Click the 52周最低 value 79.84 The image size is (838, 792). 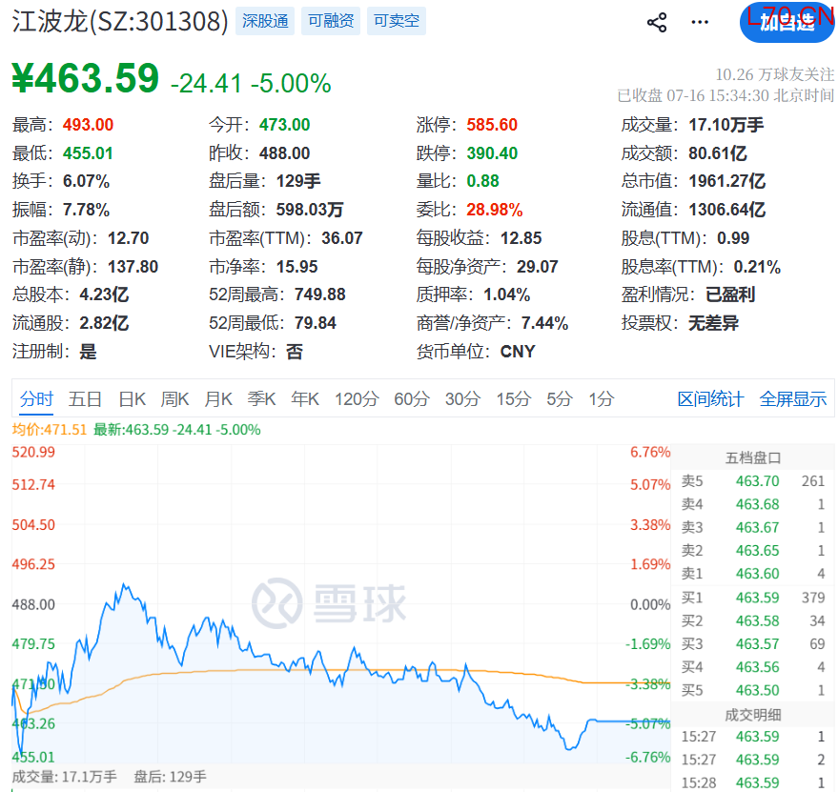[316, 323]
